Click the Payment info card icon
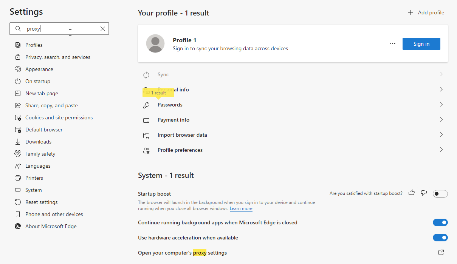This screenshot has width=457, height=264. pos(146,120)
